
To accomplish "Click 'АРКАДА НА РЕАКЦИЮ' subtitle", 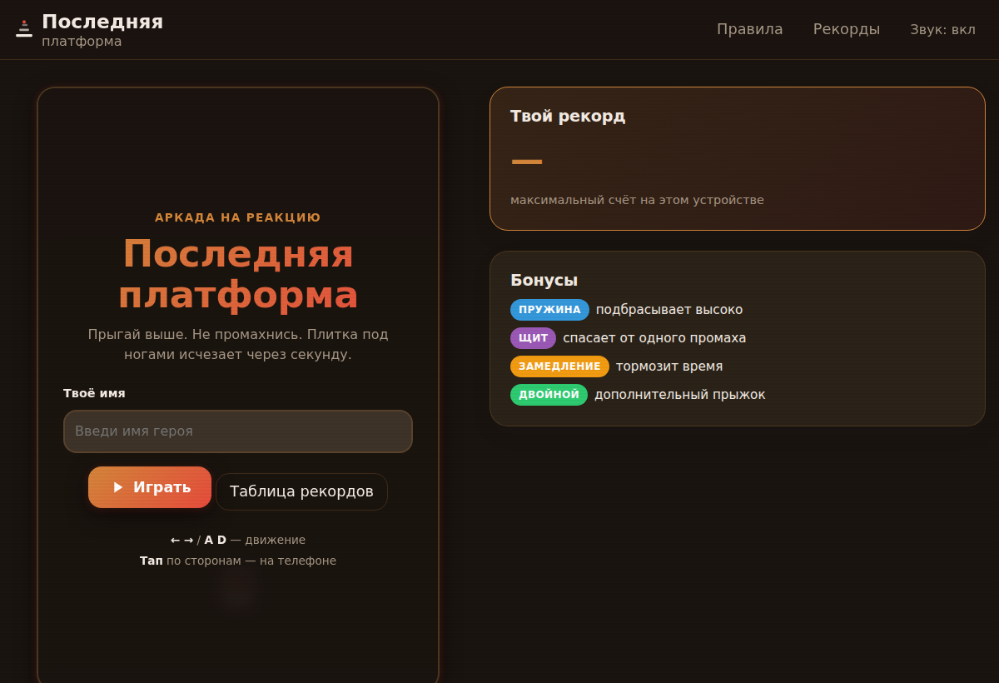I will coord(238,217).
